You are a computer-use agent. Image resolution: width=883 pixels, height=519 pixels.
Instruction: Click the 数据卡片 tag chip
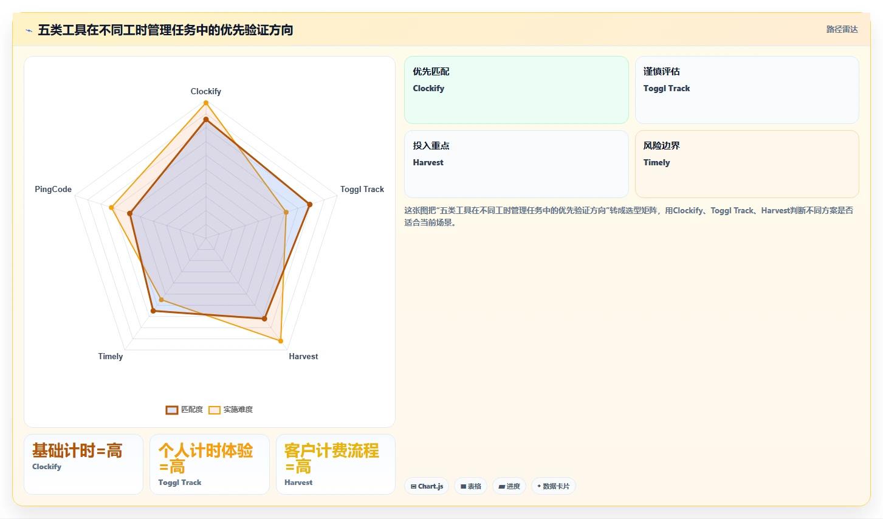[554, 486]
